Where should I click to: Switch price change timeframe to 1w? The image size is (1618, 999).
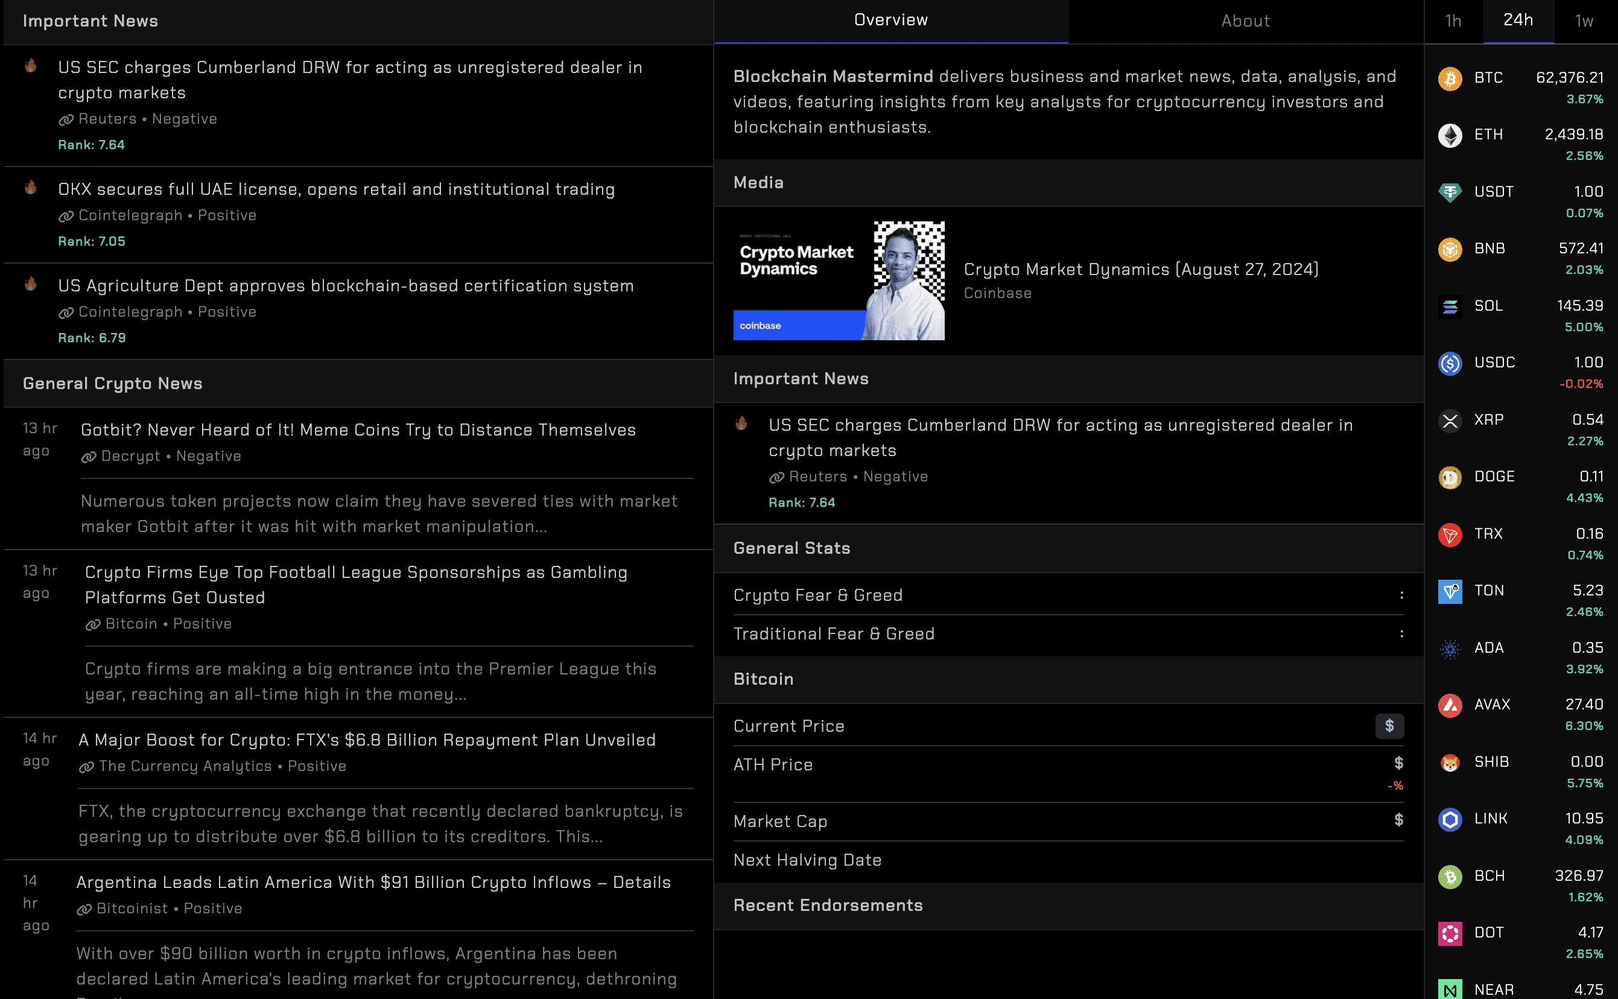(1584, 21)
